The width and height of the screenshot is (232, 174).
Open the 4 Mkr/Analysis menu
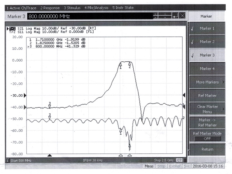pyautogui.click(x=96, y=8)
